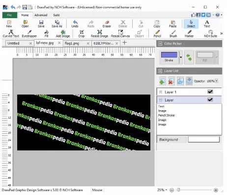Select the Pencil Stroke layer item
Viewport: 227px width, 195px height.
click(x=166, y=115)
